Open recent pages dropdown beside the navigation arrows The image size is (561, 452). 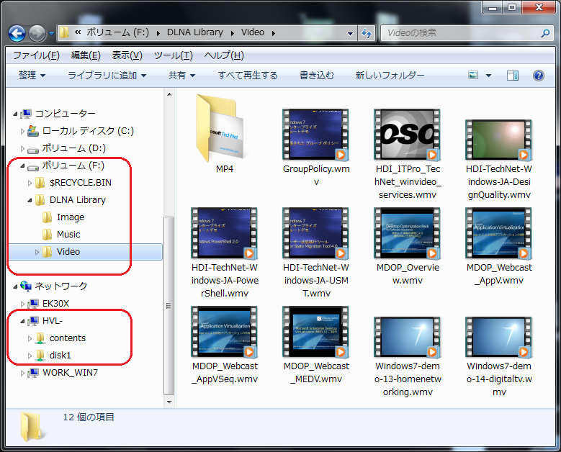click(x=51, y=34)
